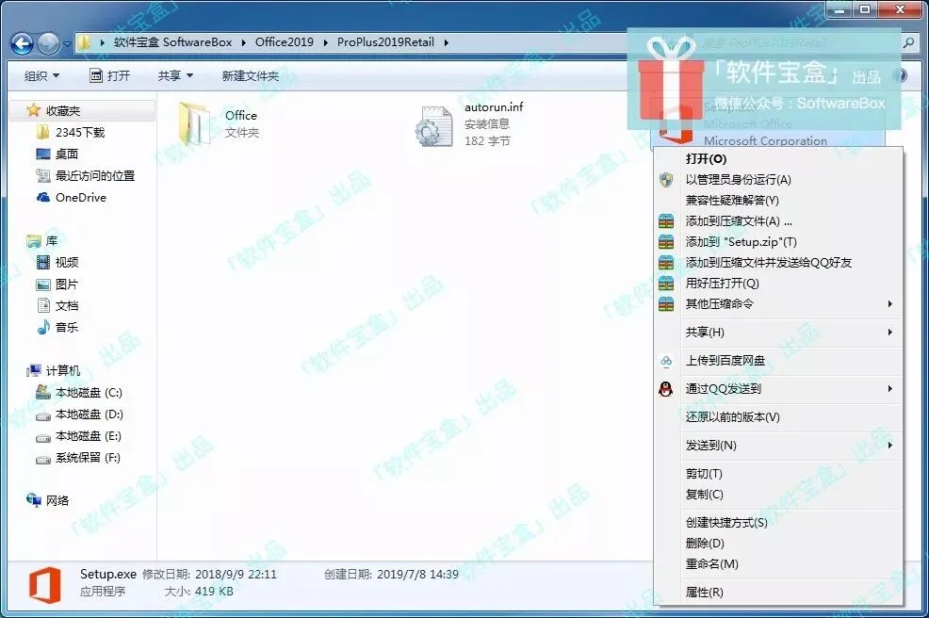Click the local disk (C:) drive icon
This screenshot has height=618, width=929.
coord(43,392)
